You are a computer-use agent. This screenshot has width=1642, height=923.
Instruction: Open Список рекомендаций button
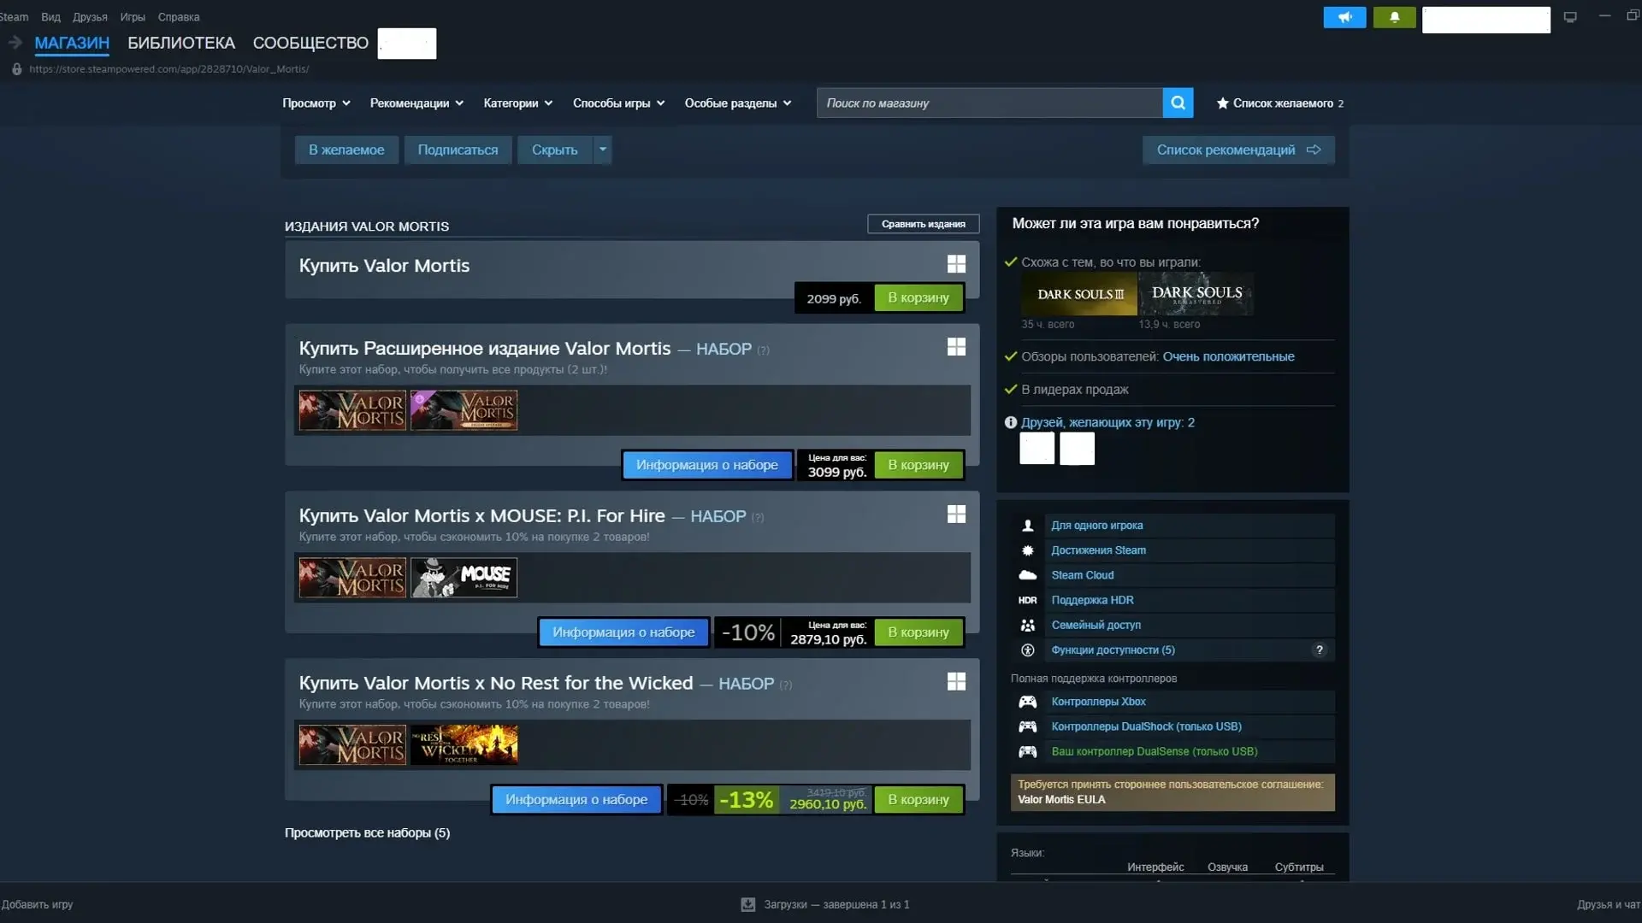1238,150
